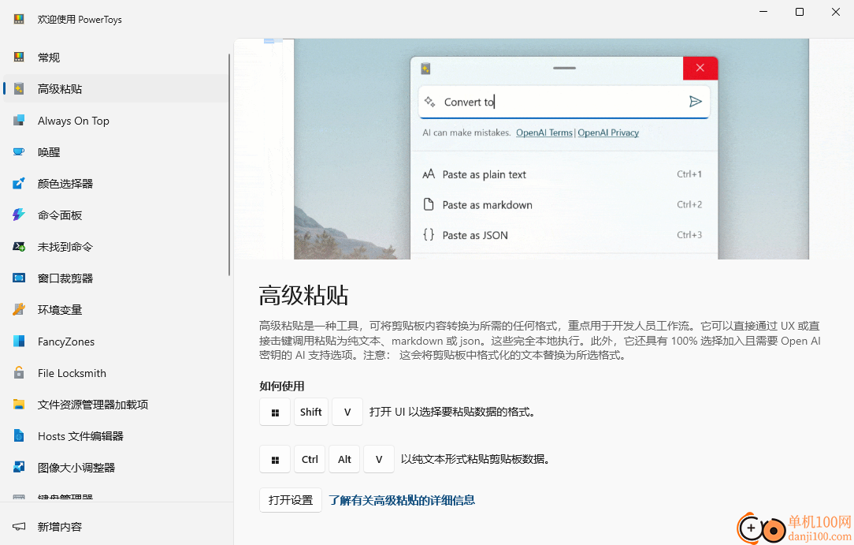Viewport: 854px width, 545px height.
Task: Select the 图像大小调整器 Image Resizer icon
Action: coord(19,468)
